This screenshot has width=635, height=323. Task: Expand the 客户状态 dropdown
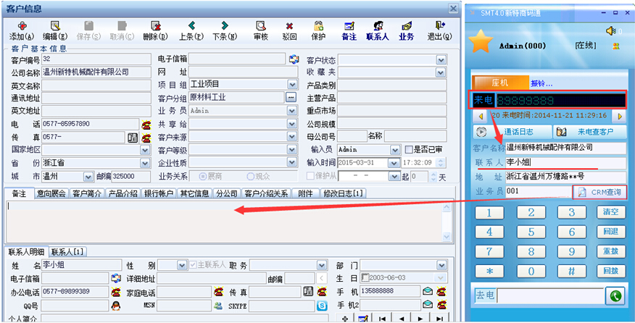[441, 60]
